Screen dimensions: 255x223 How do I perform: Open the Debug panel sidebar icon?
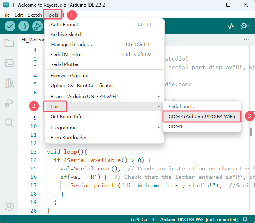[x=9, y=103]
